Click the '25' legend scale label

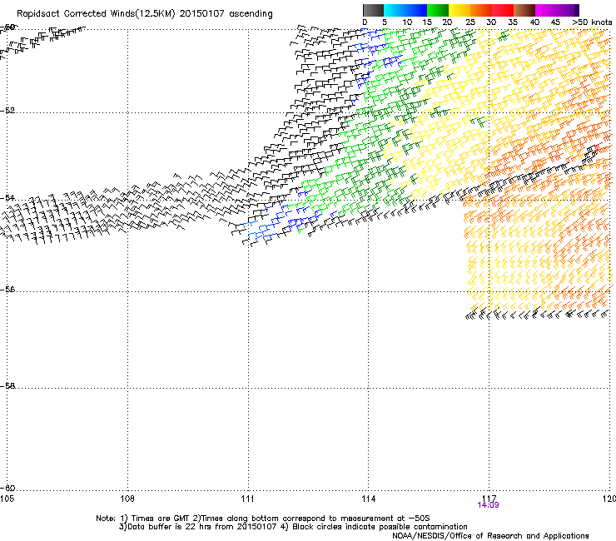(x=469, y=22)
